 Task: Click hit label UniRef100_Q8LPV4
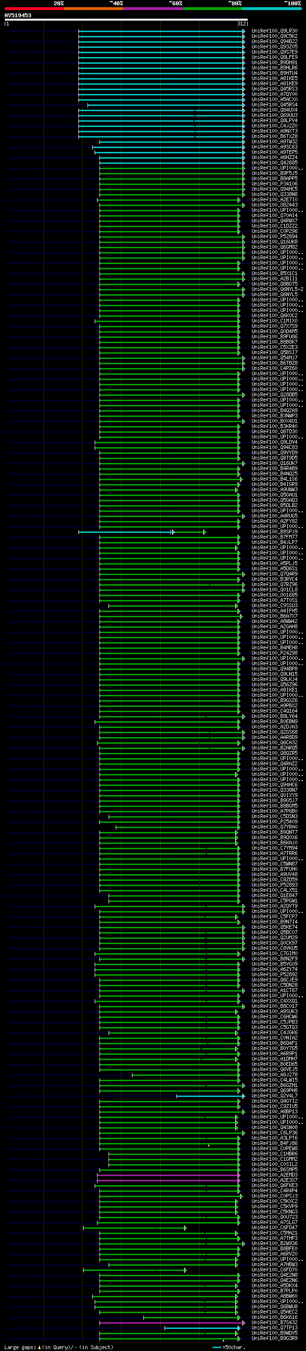[274, 121]
